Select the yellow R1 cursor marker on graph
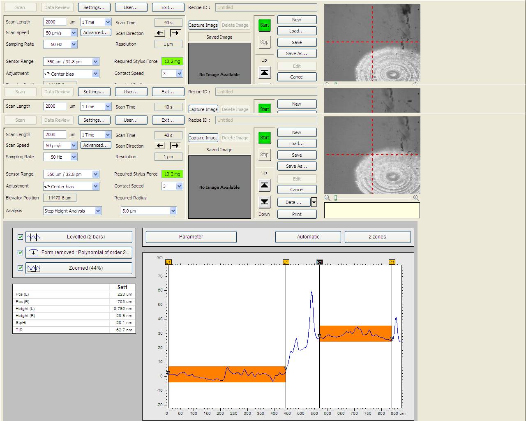526x421 pixels. point(392,262)
